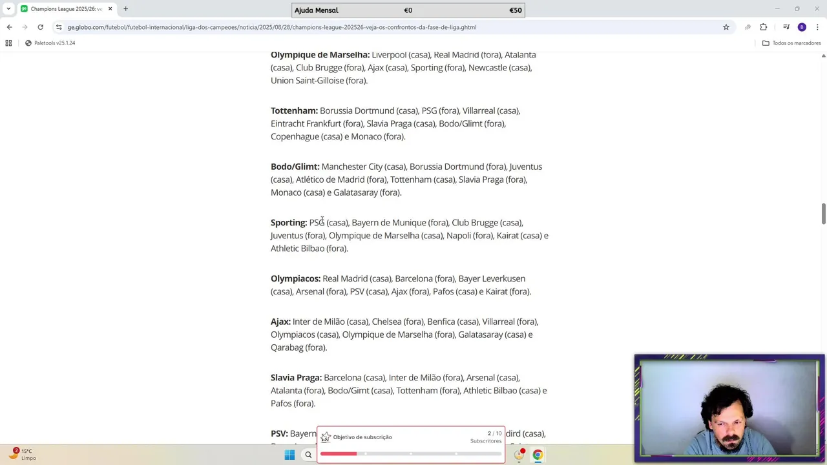Open the Extensions puzzle icon
This screenshot has width=827, height=465.
pyautogui.click(x=764, y=27)
